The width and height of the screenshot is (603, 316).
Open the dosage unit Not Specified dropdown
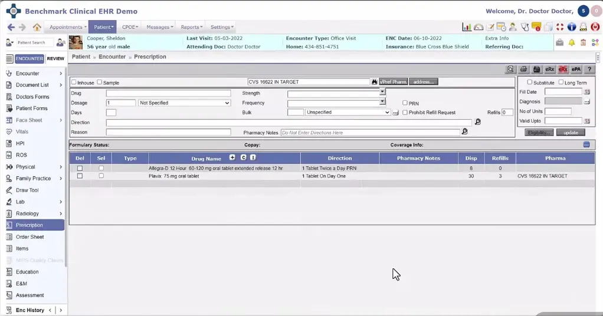coord(184,103)
